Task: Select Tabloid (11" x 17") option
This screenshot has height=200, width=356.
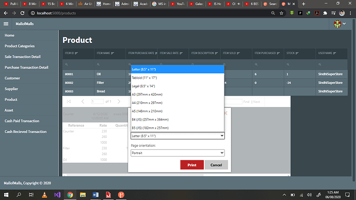Action: pos(177,78)
